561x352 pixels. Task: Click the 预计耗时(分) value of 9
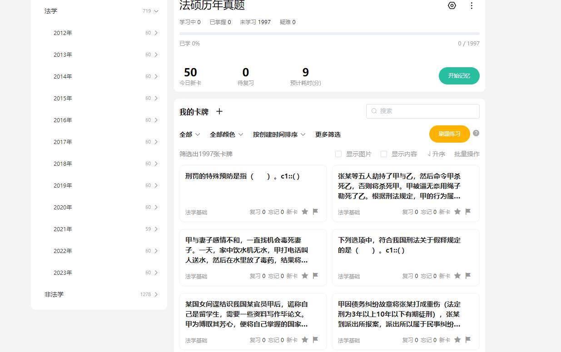tap(306, 72)
